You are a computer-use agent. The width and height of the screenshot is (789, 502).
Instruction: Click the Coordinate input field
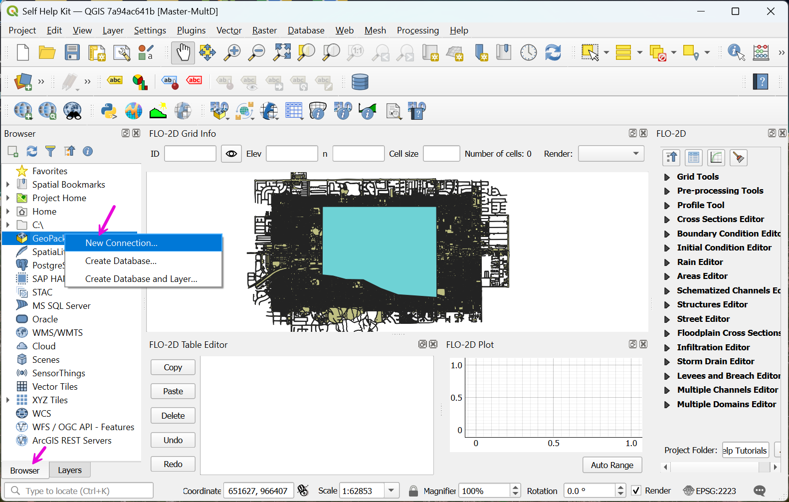[258, 491]
